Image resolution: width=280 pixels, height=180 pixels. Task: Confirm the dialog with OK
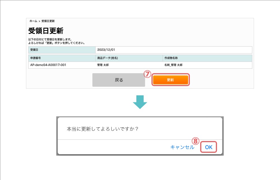[x=209, y=147]
